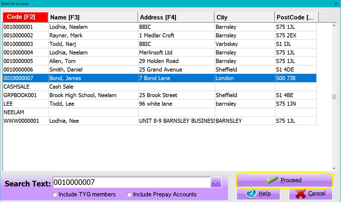Select the GRPBOOK001 account code
This screenshot has height=202, width=341.
(20, 95)
